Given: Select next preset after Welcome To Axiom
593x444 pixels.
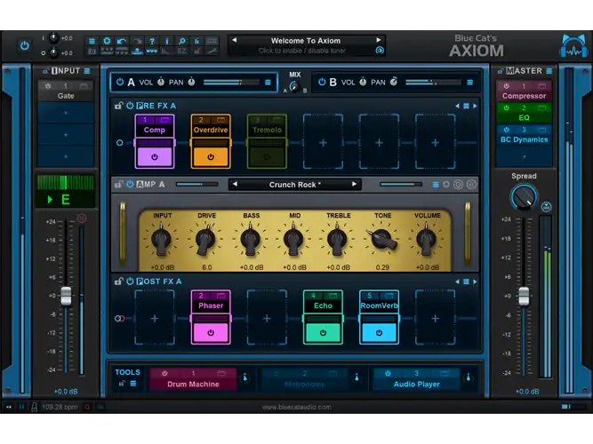Looking at the screenshot, I should coord(378,40).
